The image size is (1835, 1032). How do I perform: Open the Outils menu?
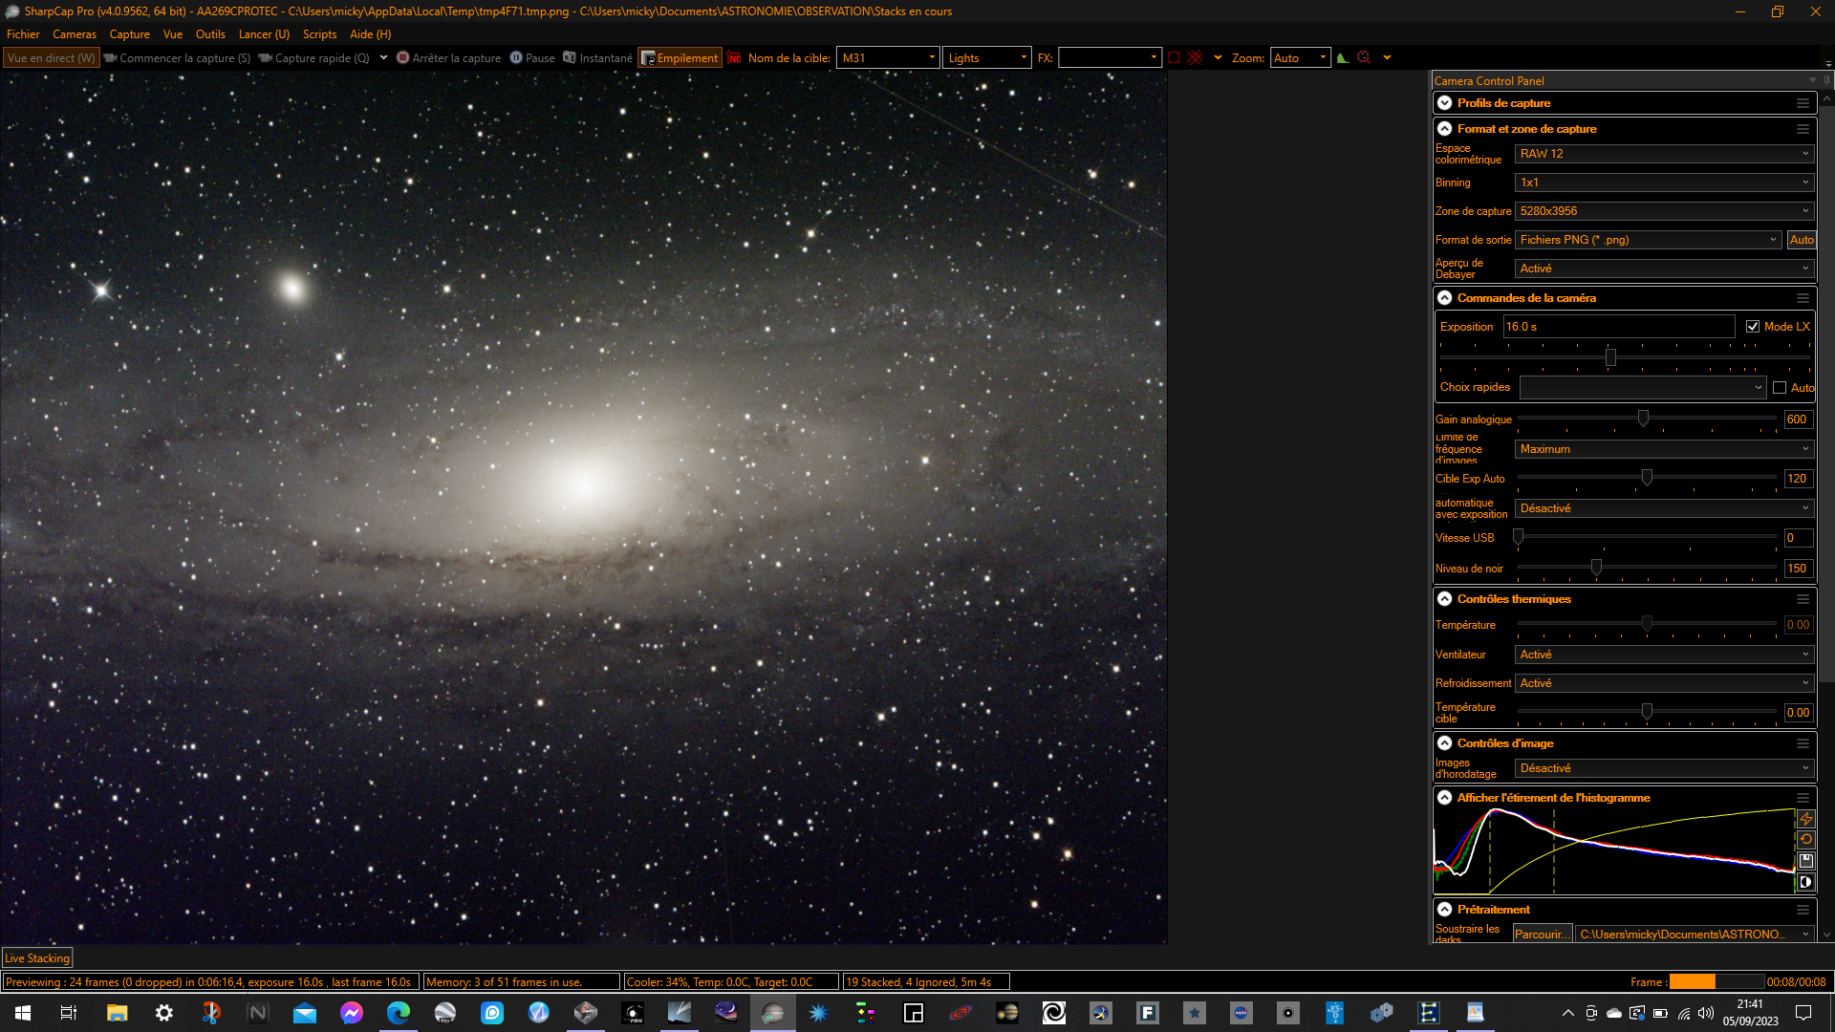point(210,34)
